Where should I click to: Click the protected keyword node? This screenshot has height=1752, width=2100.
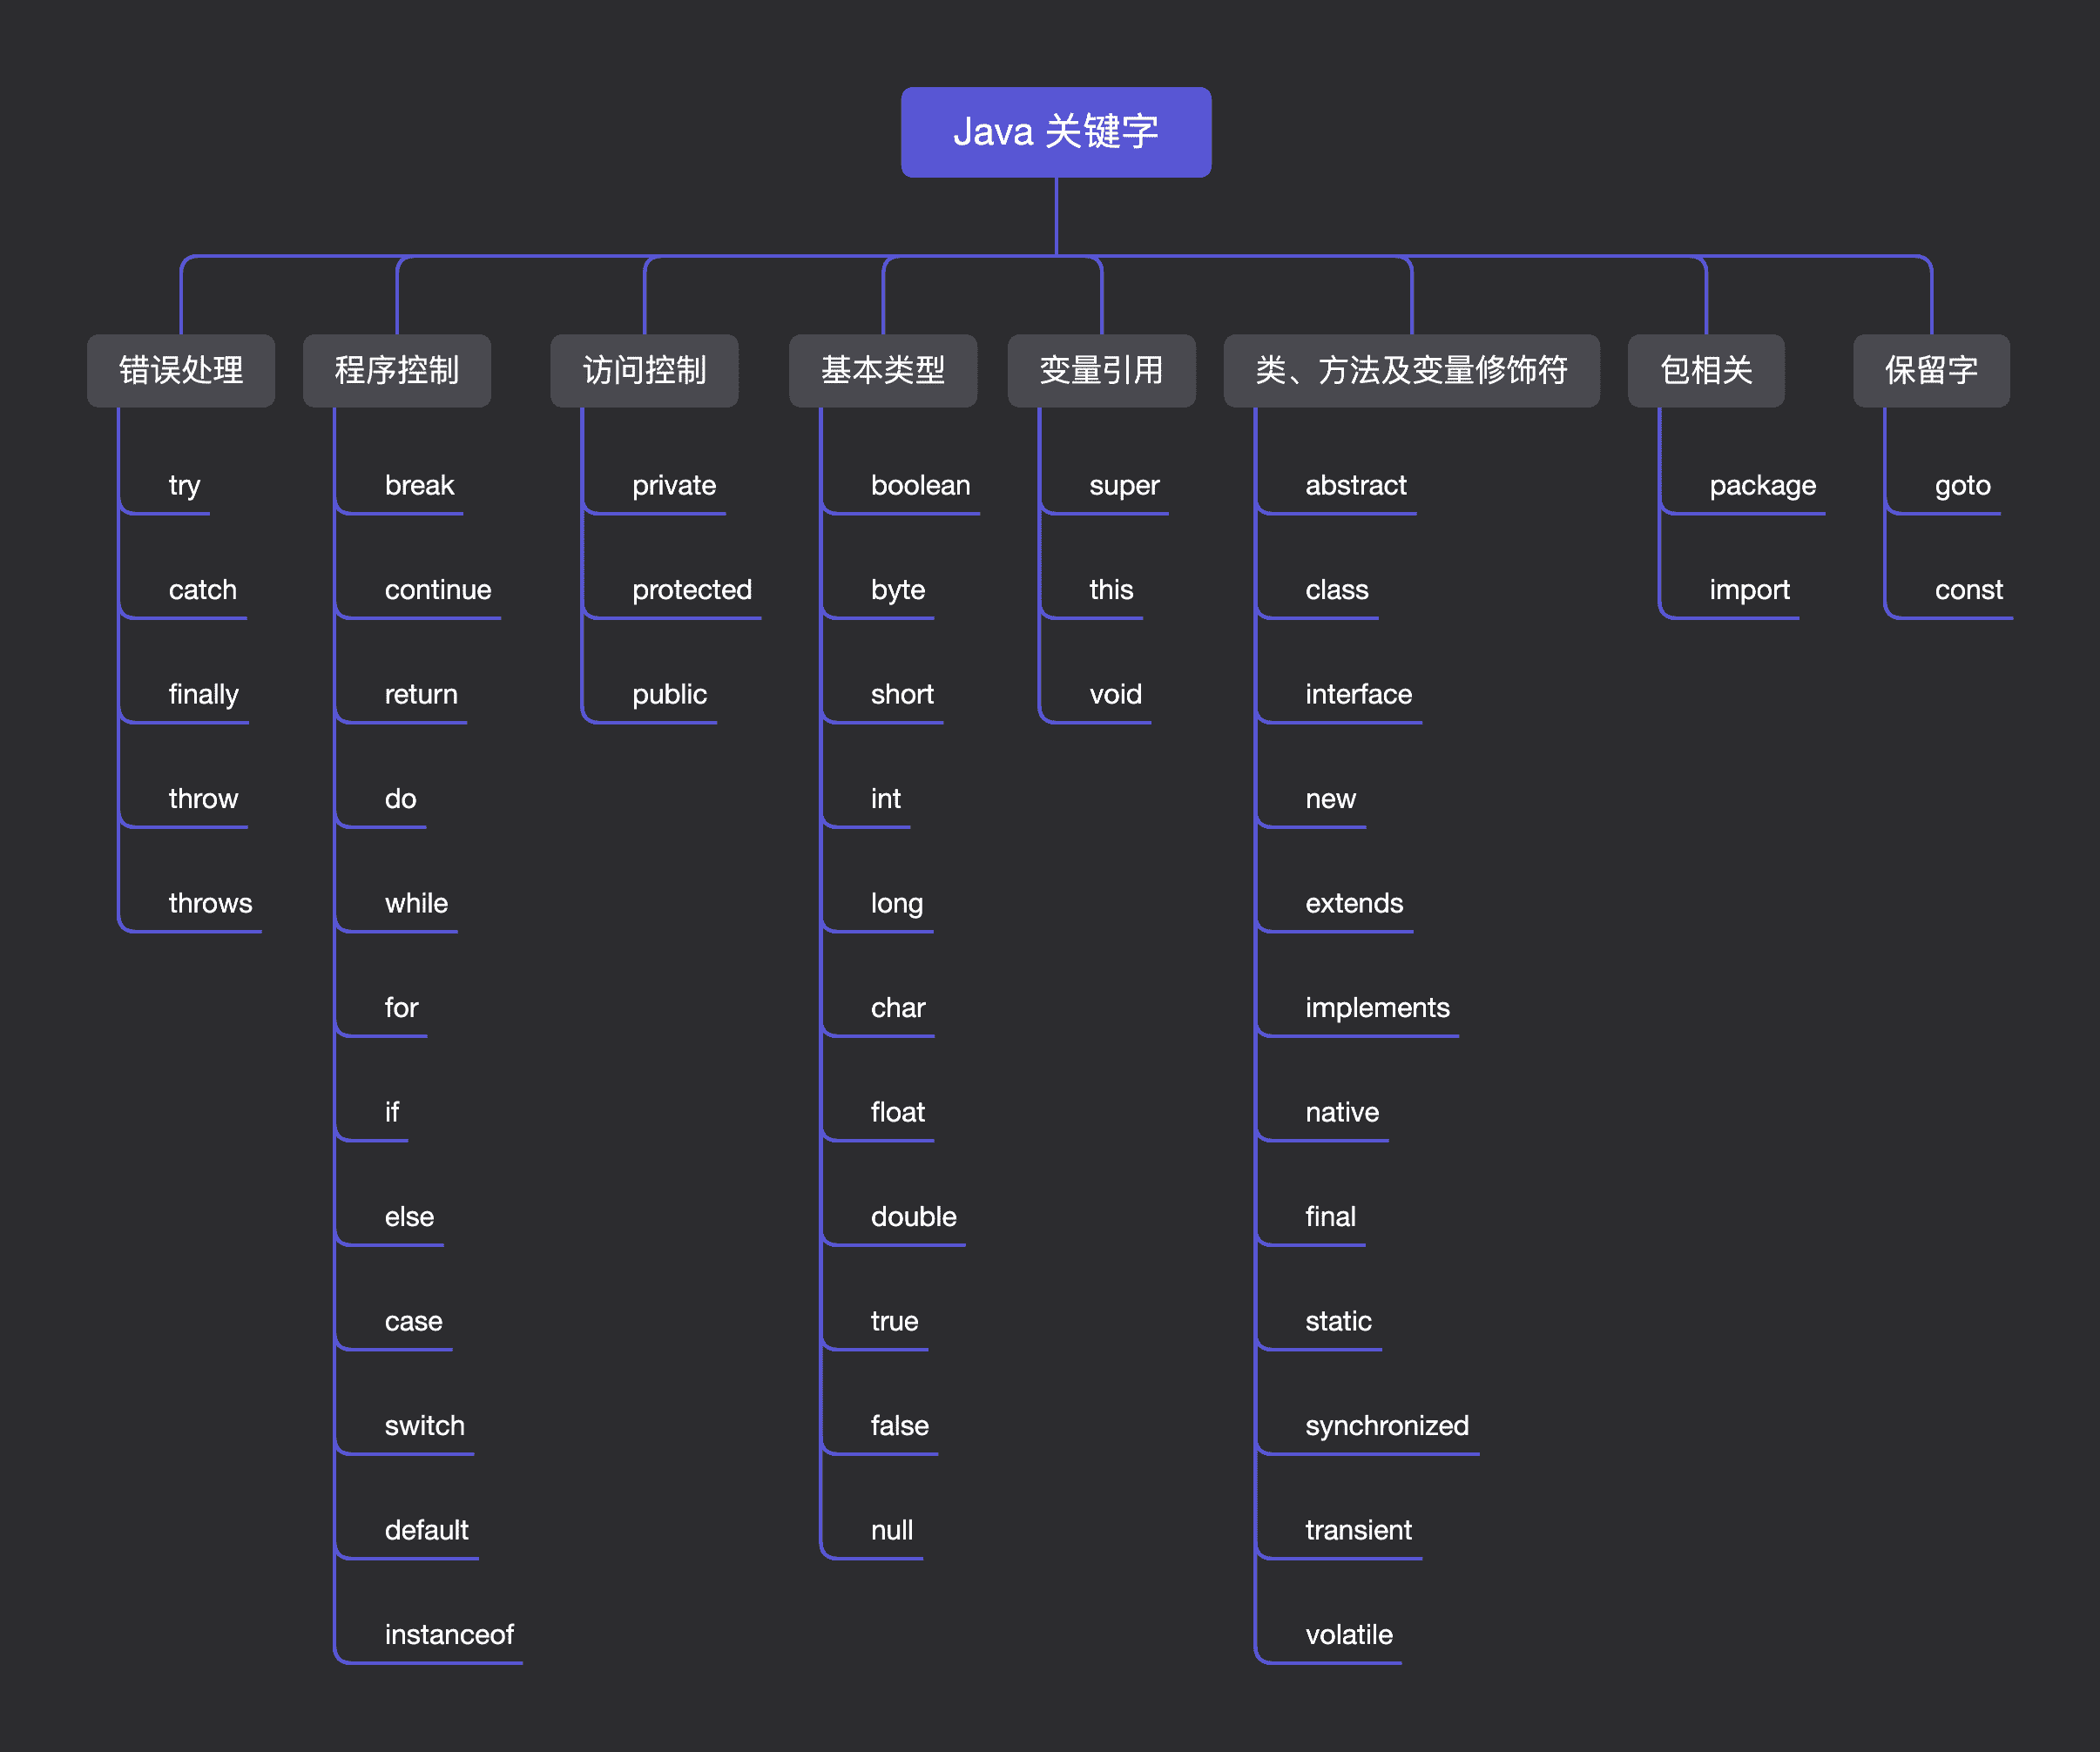click(x=691, y=589)
